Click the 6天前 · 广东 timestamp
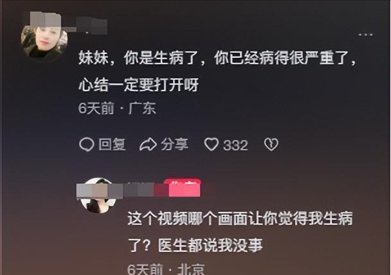391x275 pixels. pyautogui.click(x=117, y=109)
